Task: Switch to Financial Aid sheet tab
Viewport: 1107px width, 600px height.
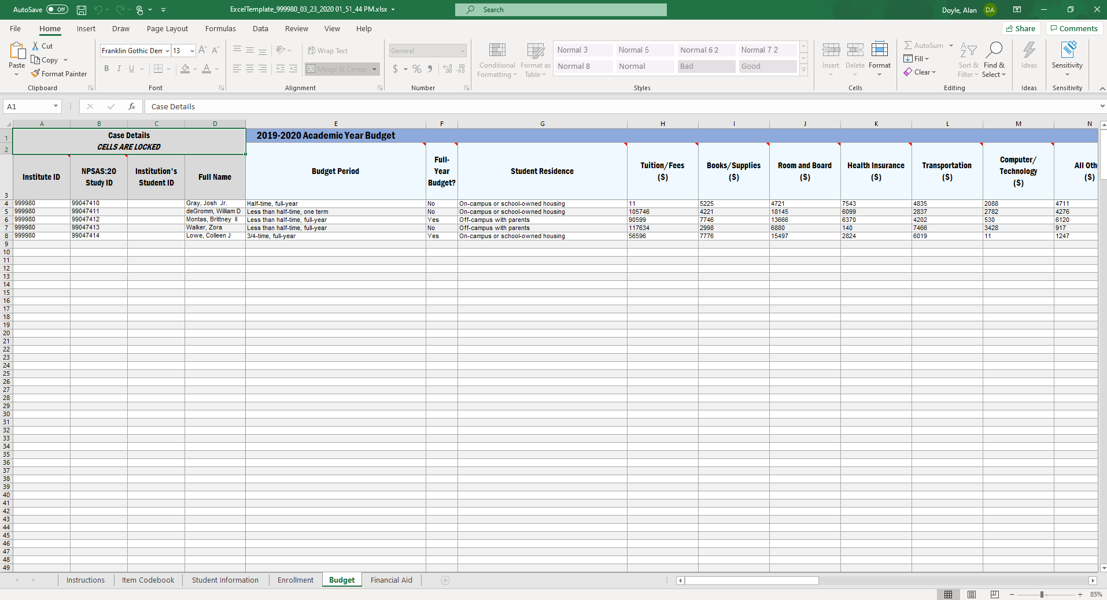Action: click(x=391, y=580)
